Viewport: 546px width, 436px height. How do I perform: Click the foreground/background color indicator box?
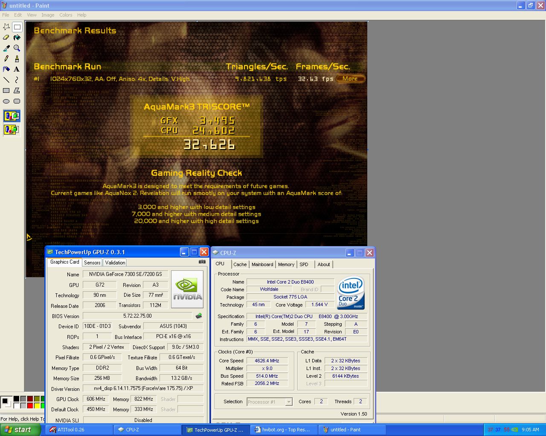click(x=6, y=402)
